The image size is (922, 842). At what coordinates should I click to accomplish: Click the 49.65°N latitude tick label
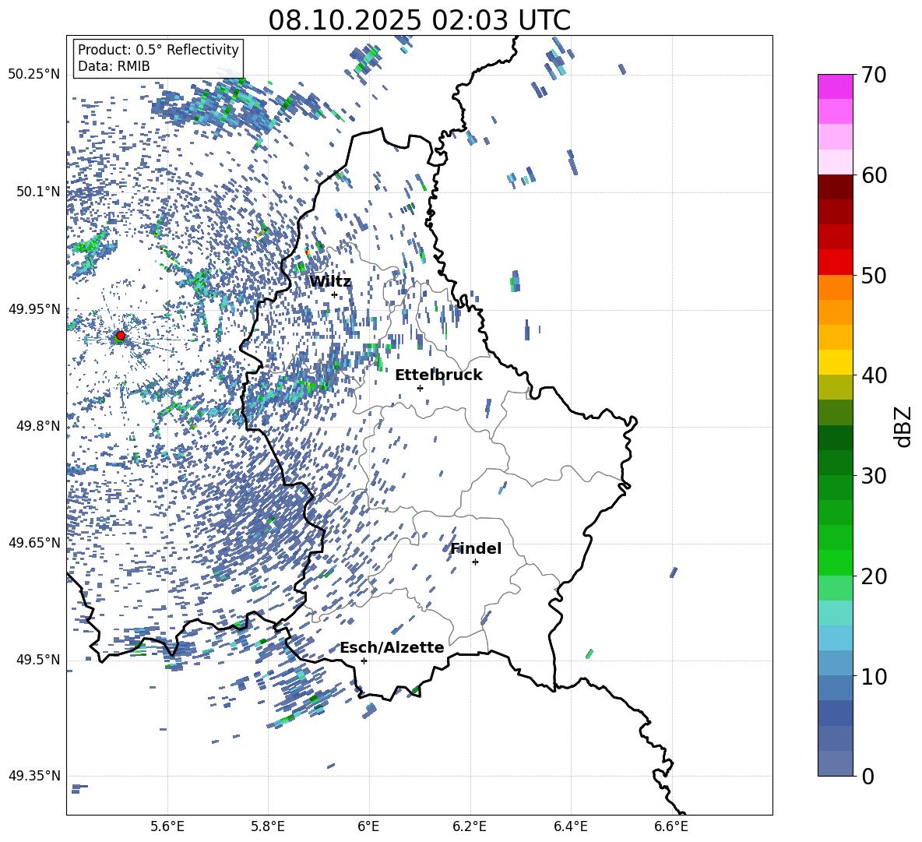coord(33,543)
